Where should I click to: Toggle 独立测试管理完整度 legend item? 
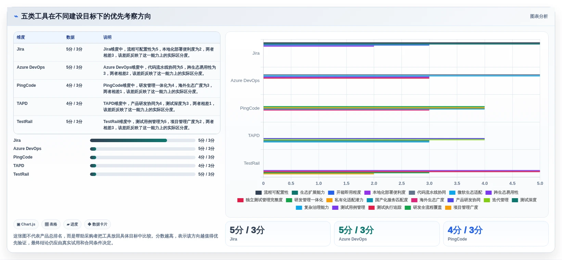(260, 200)
